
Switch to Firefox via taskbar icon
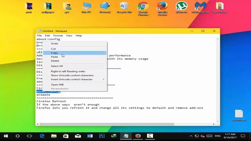[x=138, y=136]
